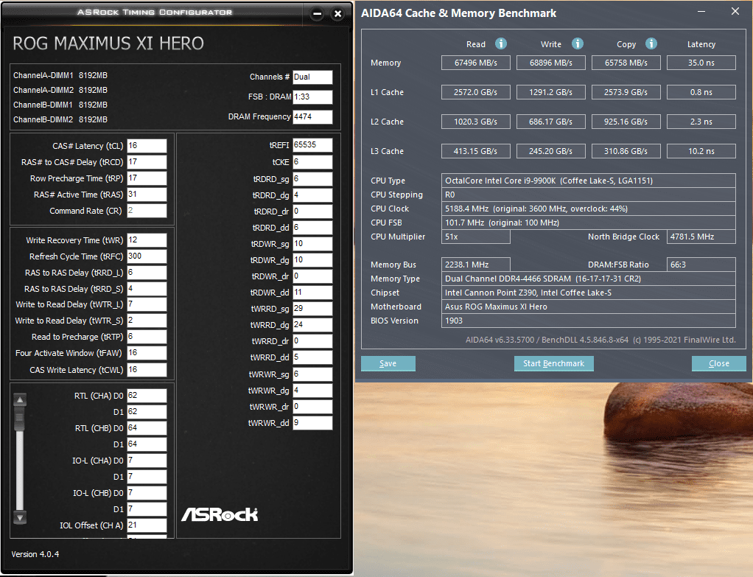Click the Memory Write value 68896 MB/s
This screenshot has height=577, width=753.
click(551, 63)
